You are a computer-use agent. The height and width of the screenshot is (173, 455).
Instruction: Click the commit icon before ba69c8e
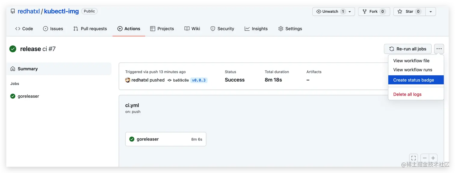pos(170,80)
